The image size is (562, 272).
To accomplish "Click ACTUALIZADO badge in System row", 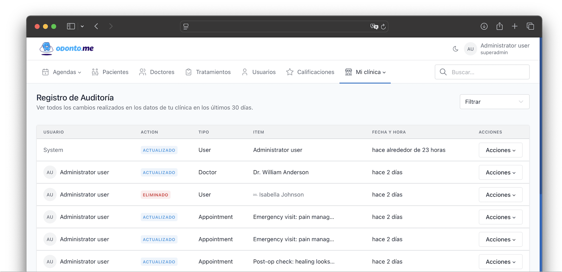I will 159,150.
